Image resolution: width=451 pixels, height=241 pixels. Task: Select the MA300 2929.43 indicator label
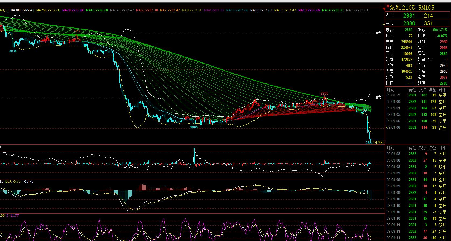[x=22, y=10]
